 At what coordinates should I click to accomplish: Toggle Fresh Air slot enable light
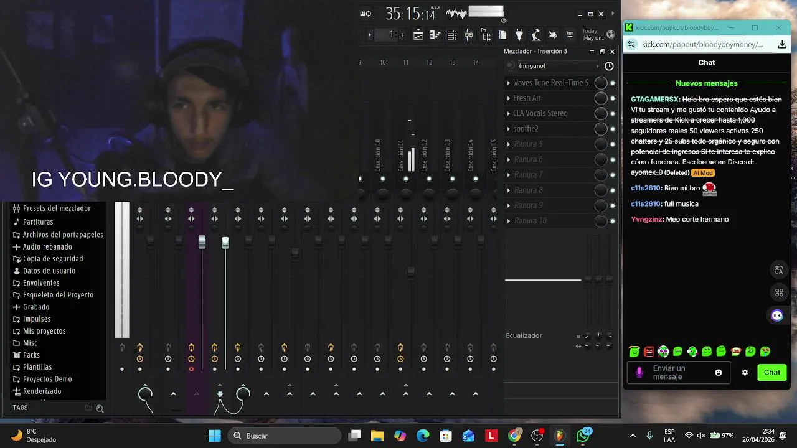click(x=613, y=98)
